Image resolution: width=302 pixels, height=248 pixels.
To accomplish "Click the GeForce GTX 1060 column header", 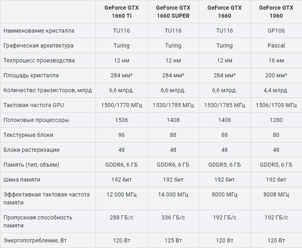I will point(276,11).
